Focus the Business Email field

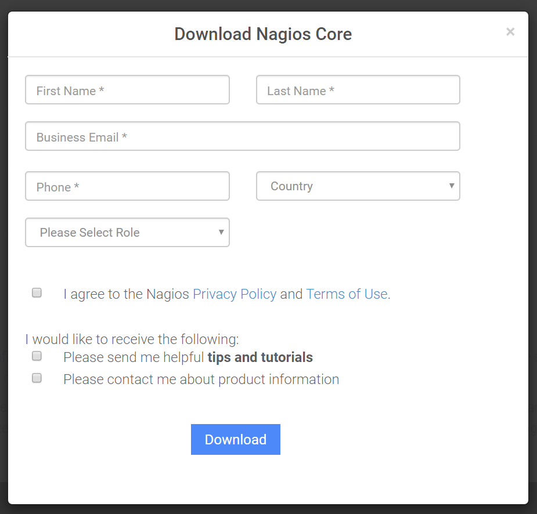(x=243, y=136)
